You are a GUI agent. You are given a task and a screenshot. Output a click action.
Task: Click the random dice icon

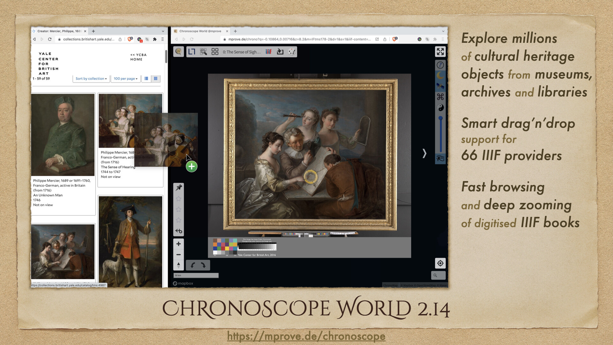click(x=291, y=51)
